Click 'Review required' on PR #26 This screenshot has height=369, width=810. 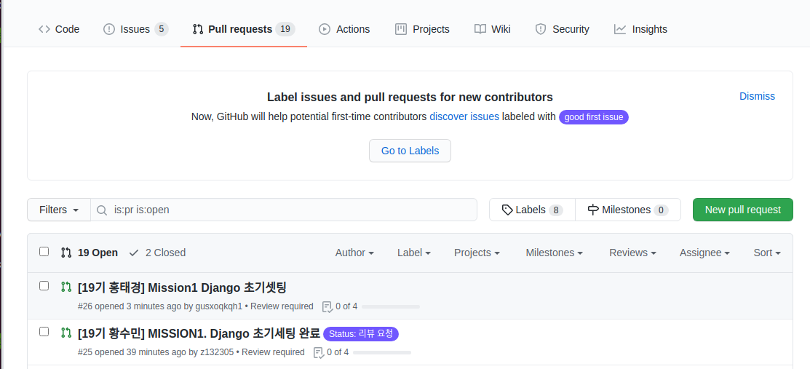282,306
